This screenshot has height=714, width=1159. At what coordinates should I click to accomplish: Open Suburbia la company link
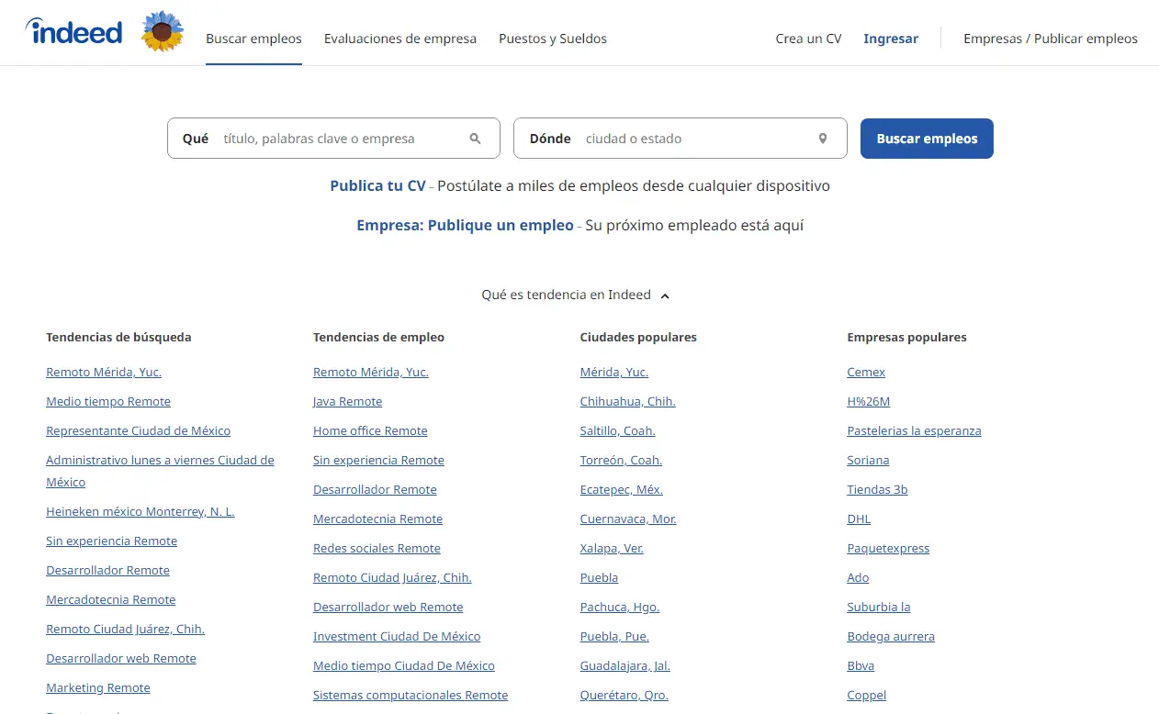pyautogui.click(x=879, y=607)
